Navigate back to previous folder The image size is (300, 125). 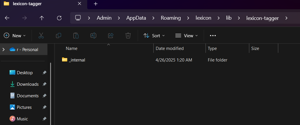[7, 18]
